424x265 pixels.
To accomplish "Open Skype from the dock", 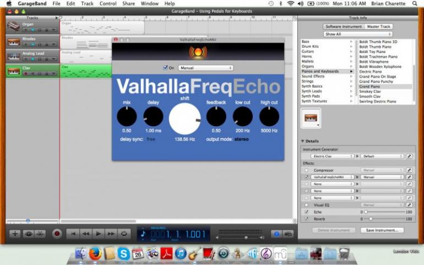I will [123, 254].
